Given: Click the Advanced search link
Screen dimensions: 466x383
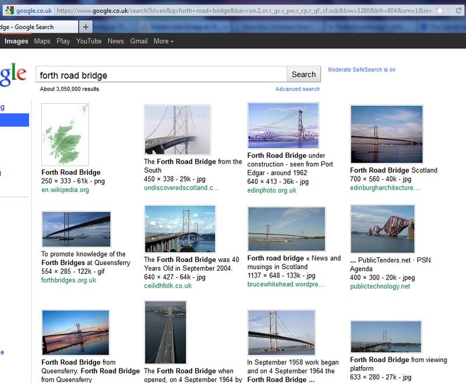Looking at the screenshot, I should coord(297,89).
